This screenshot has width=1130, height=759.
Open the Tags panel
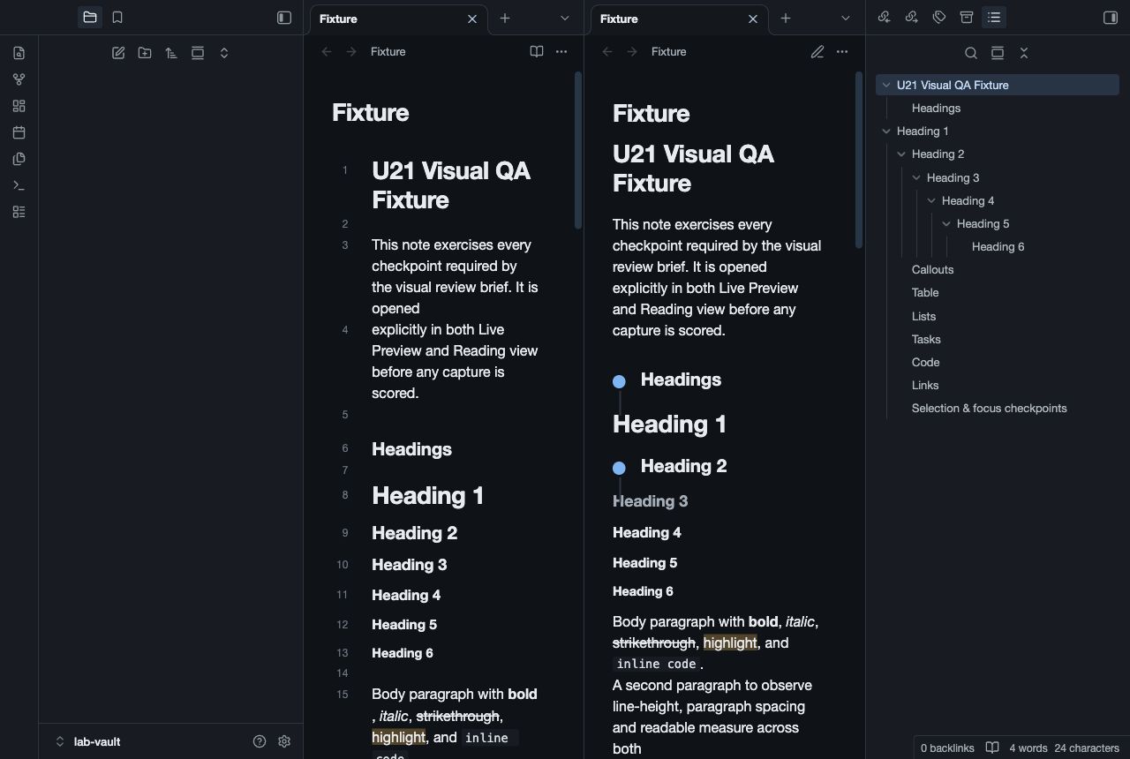tap(939, 18)
